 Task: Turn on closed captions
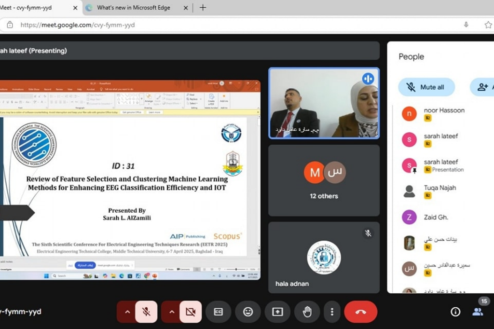click(219, 312)
